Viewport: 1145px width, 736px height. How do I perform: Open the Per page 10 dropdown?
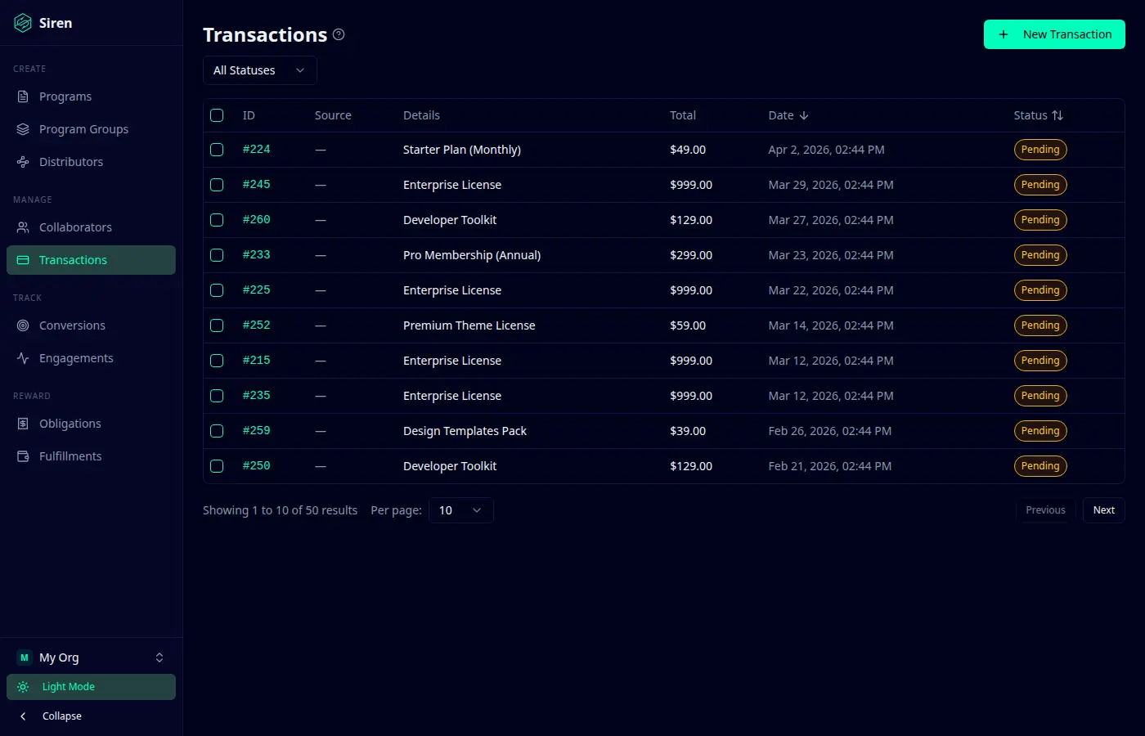460,510
